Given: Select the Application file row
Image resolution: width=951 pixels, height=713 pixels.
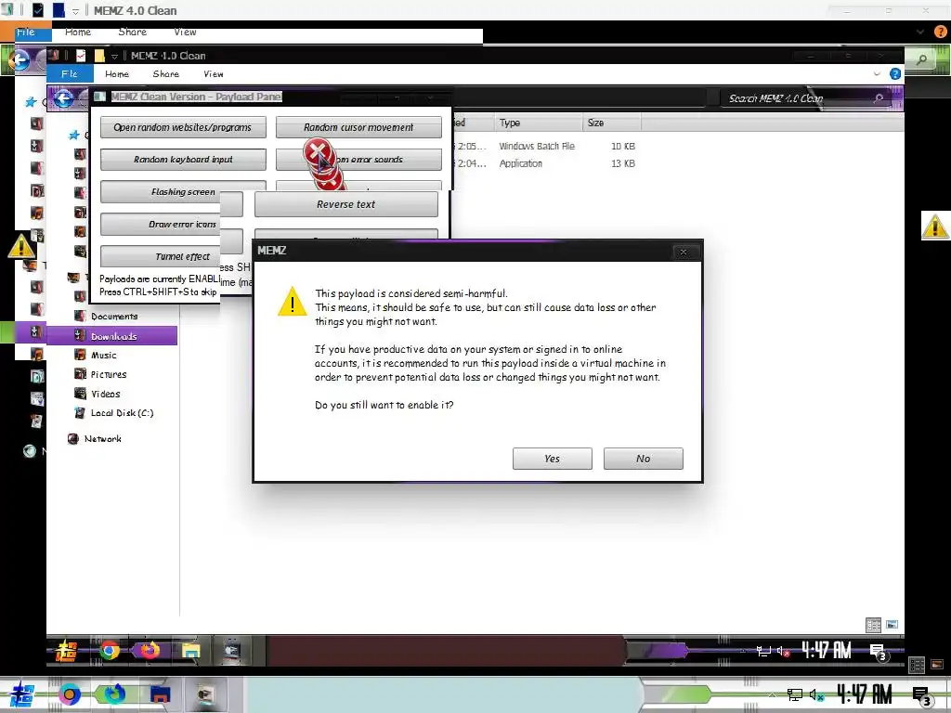Looking at the screenshot, I should pos(544,163).
